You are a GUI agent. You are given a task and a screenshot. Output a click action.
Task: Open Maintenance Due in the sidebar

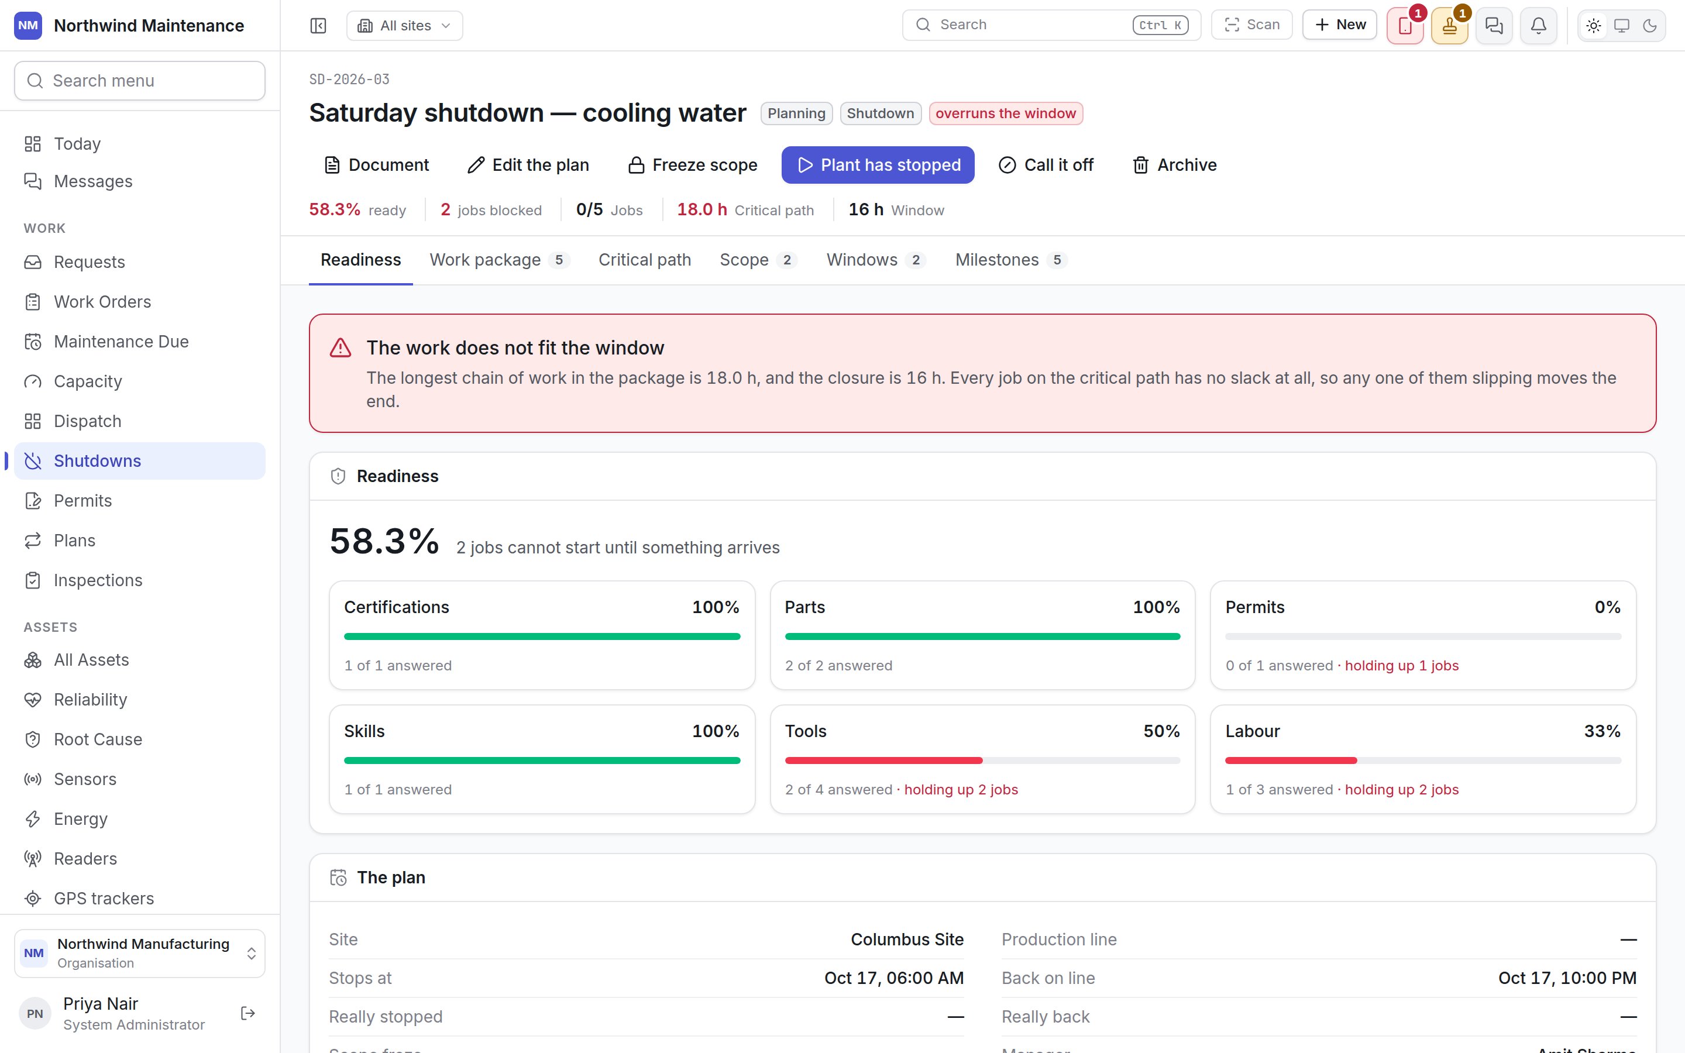(139, 341)
